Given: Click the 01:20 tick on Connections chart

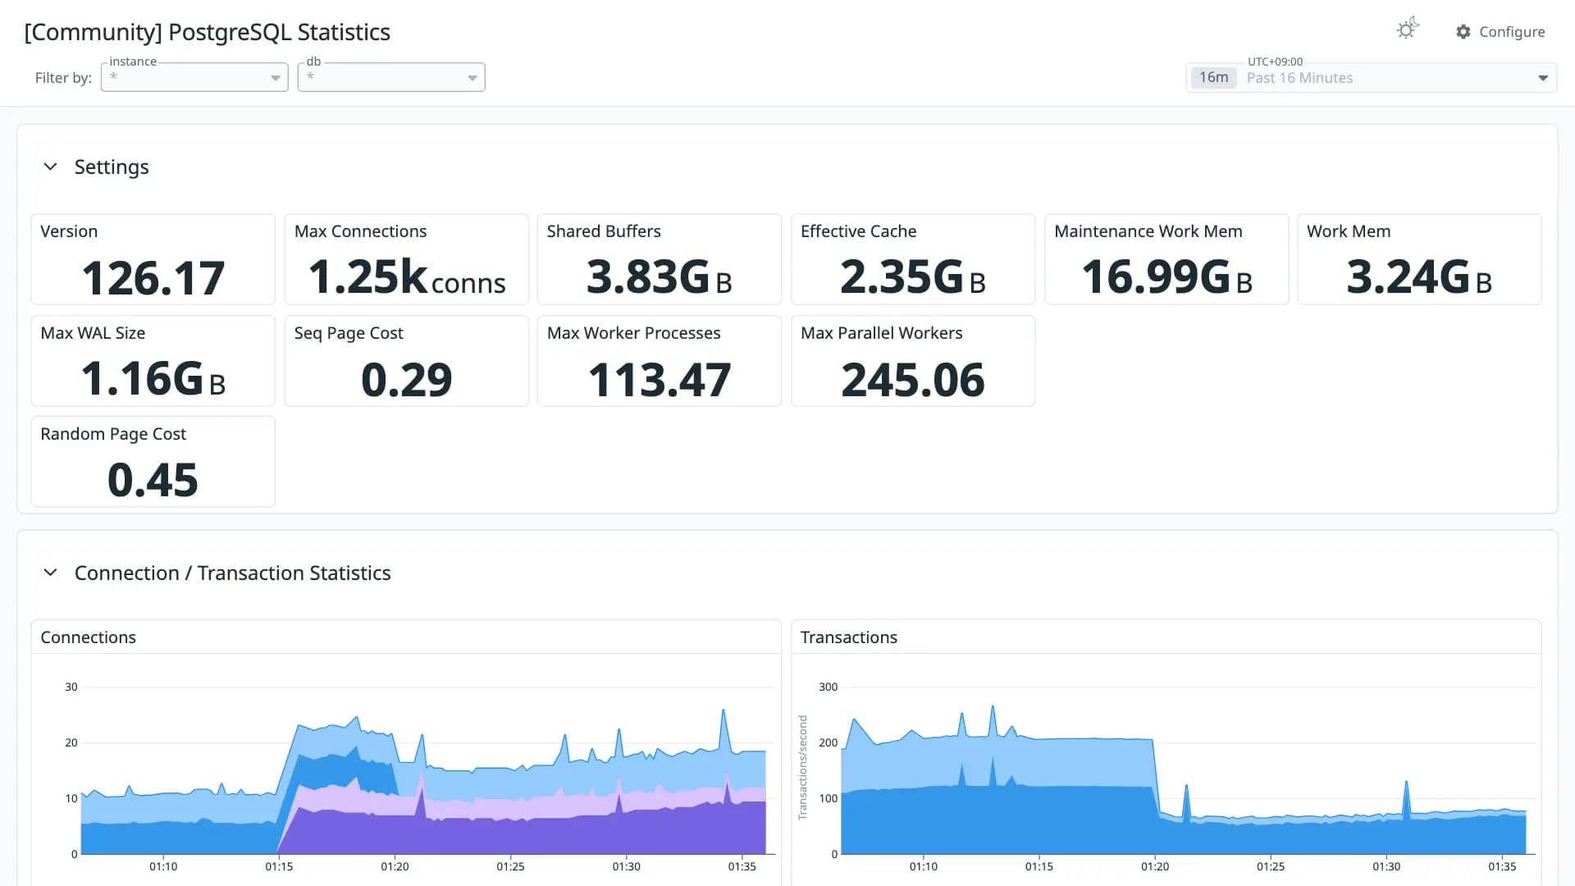Looking at the screenshot, I should click(x=395, y=866).
